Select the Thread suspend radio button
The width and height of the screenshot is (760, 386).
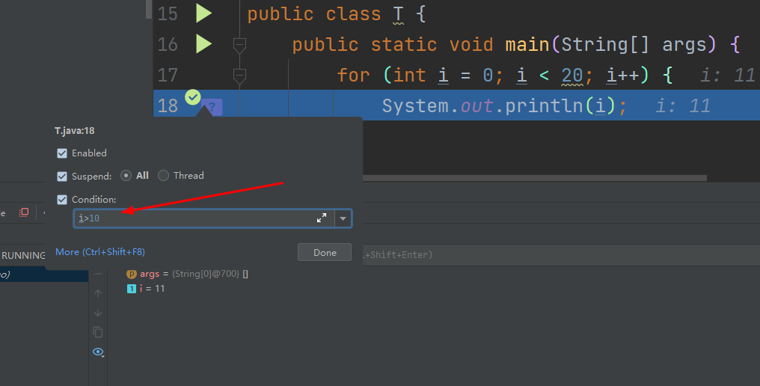tap(163, 176)
